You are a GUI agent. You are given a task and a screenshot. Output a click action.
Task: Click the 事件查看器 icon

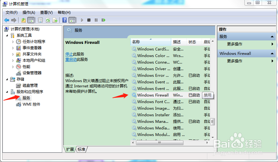point(19,48)
